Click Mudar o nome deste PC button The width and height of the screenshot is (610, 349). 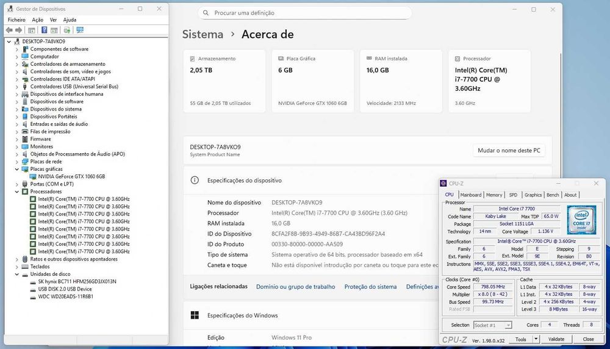(509, 151)
